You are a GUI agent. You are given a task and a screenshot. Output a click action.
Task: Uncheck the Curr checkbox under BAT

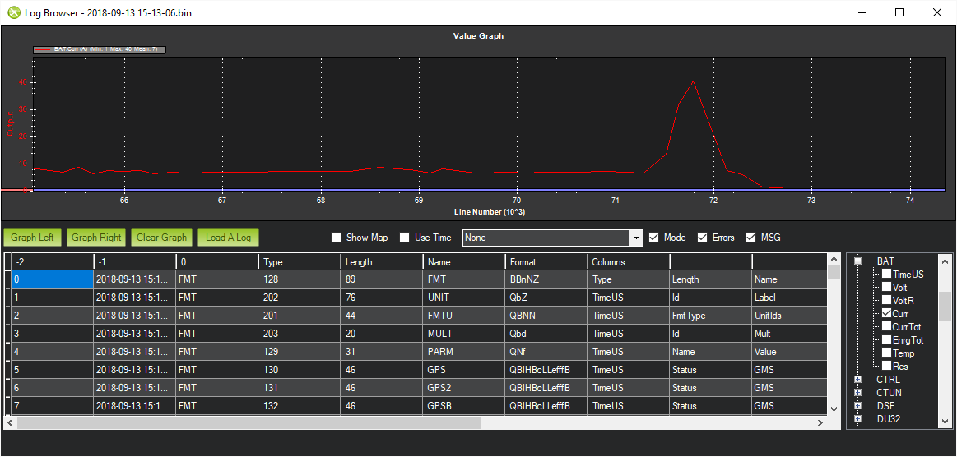pyautogui.click(x=887, y=313)
